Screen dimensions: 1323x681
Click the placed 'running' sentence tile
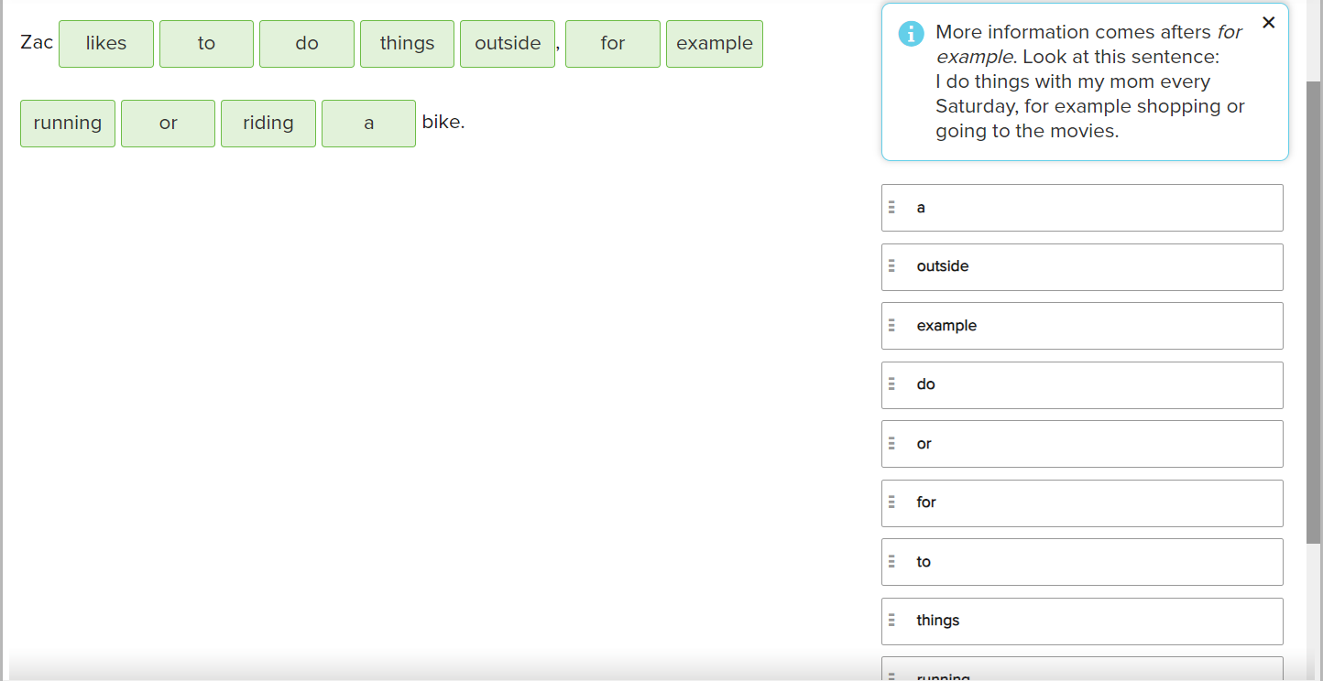(68, 124)
